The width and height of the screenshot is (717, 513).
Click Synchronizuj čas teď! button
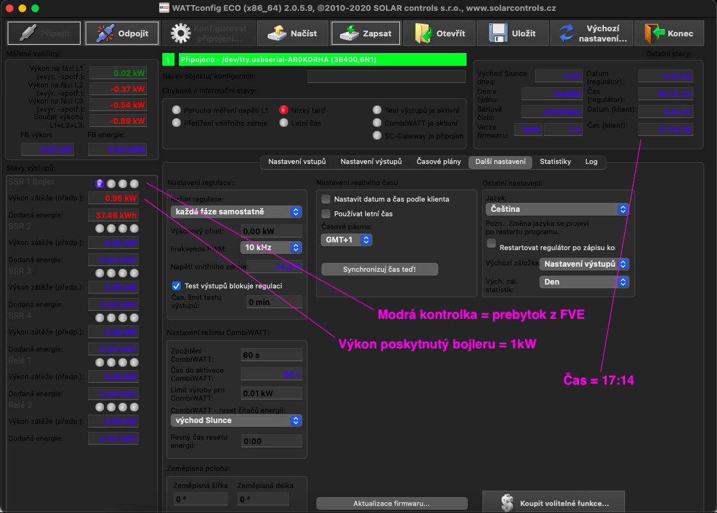380,269
